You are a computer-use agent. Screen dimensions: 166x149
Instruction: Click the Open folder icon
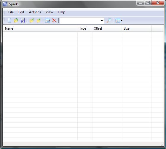(16, 20)
